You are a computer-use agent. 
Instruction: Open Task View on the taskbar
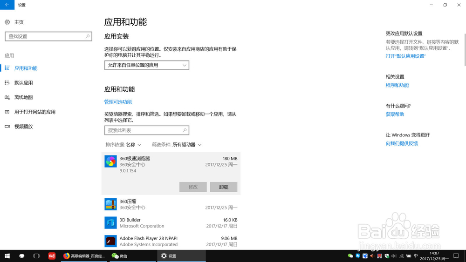point(36,256)
